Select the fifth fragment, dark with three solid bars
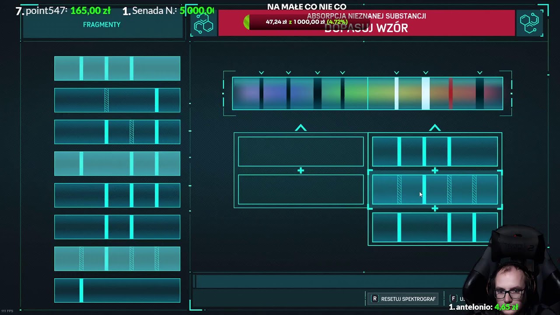The width and height of the screenshot is (560, 315). (117, 195)
